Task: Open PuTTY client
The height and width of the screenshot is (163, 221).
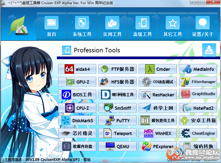Action: [x=117, y=120]
